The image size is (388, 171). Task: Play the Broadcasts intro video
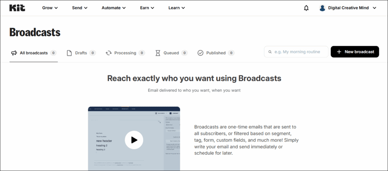[x=134, y=140]
